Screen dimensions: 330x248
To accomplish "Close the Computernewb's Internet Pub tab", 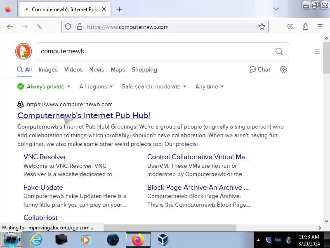I will [x=104, y=9].
